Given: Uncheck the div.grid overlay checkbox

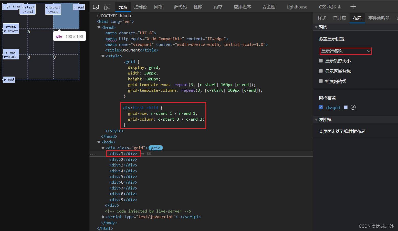Looking at the screenshot, I should pyautogui.click(x=321, y=107).
